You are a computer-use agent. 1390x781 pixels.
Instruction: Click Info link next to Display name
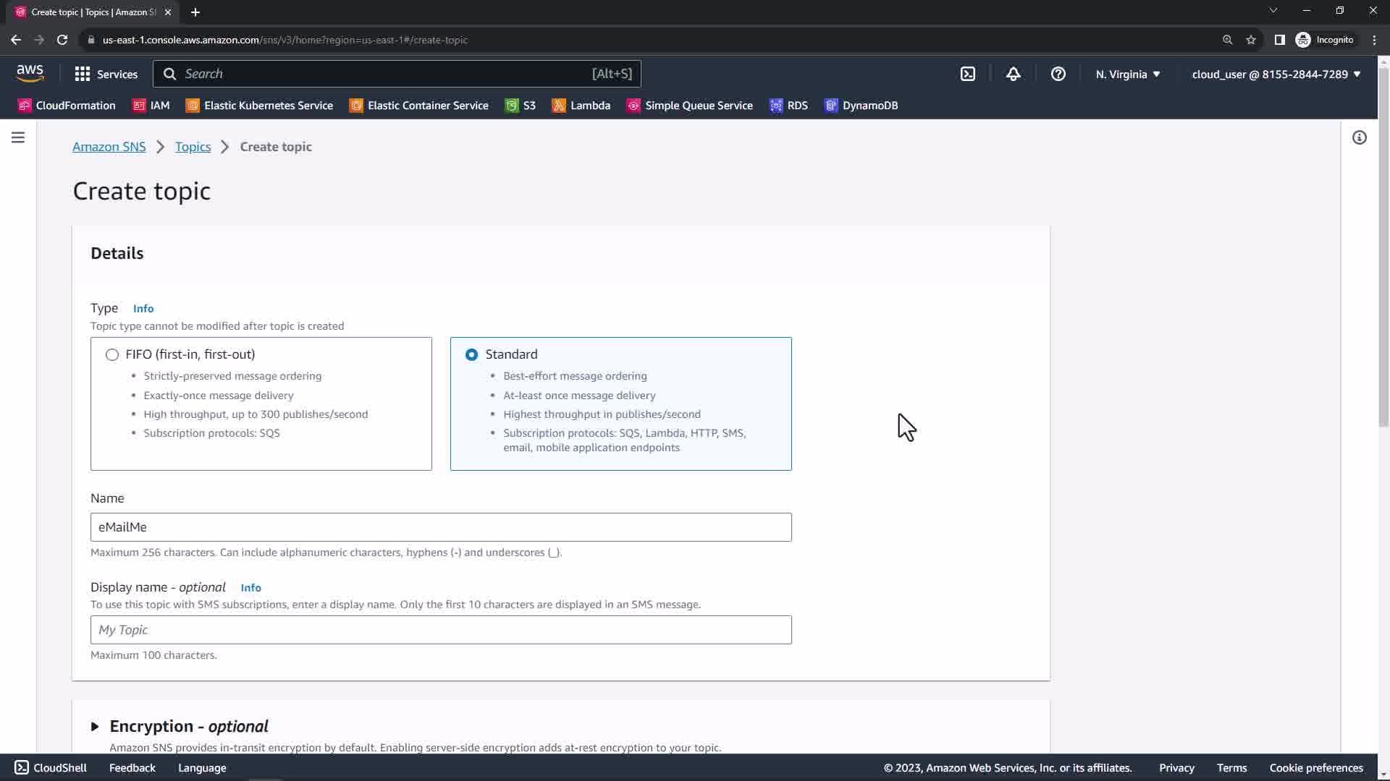pyautogui.click(x=250, y=588)
